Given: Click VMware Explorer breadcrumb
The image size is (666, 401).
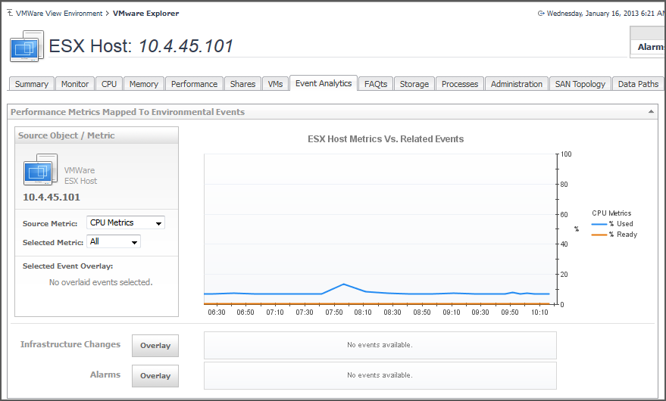Looking at the screenshot, I should pyautogui.click(x=145, y=13).
